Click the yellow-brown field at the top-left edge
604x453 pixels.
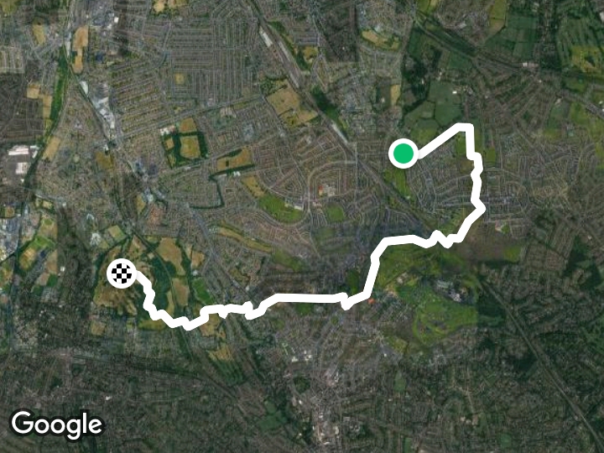click(80, 48)
